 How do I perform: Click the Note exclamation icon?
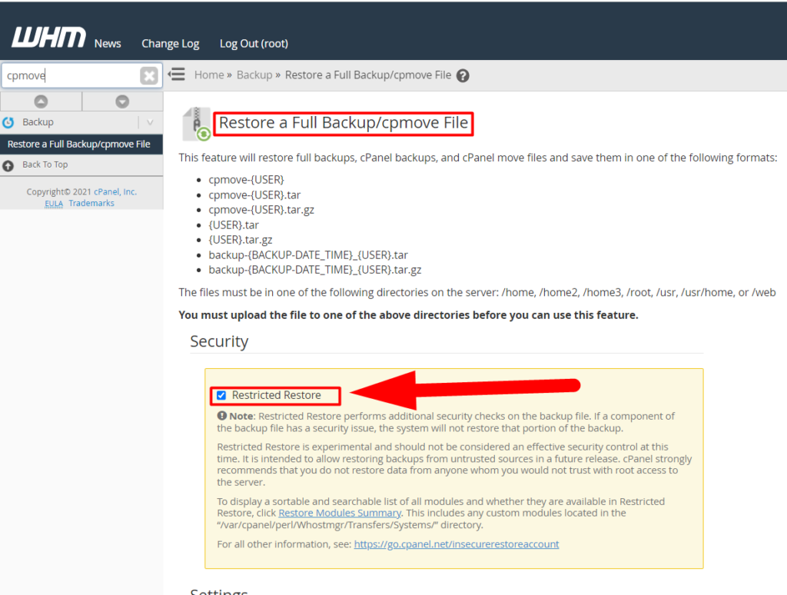click(222, 416)
